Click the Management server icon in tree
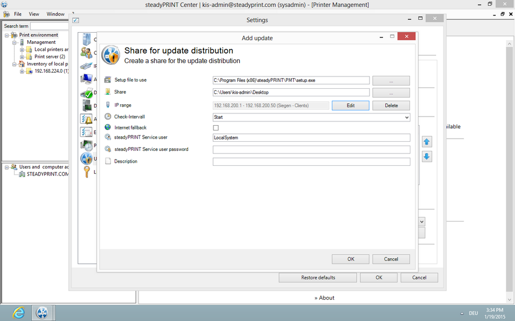Image resolution: width=515 pixels, height=321 pixels. pos(22,42)
